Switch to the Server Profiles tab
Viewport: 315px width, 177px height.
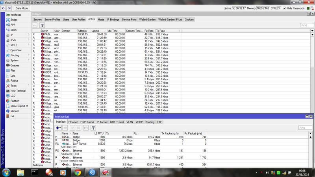point(52,19)
